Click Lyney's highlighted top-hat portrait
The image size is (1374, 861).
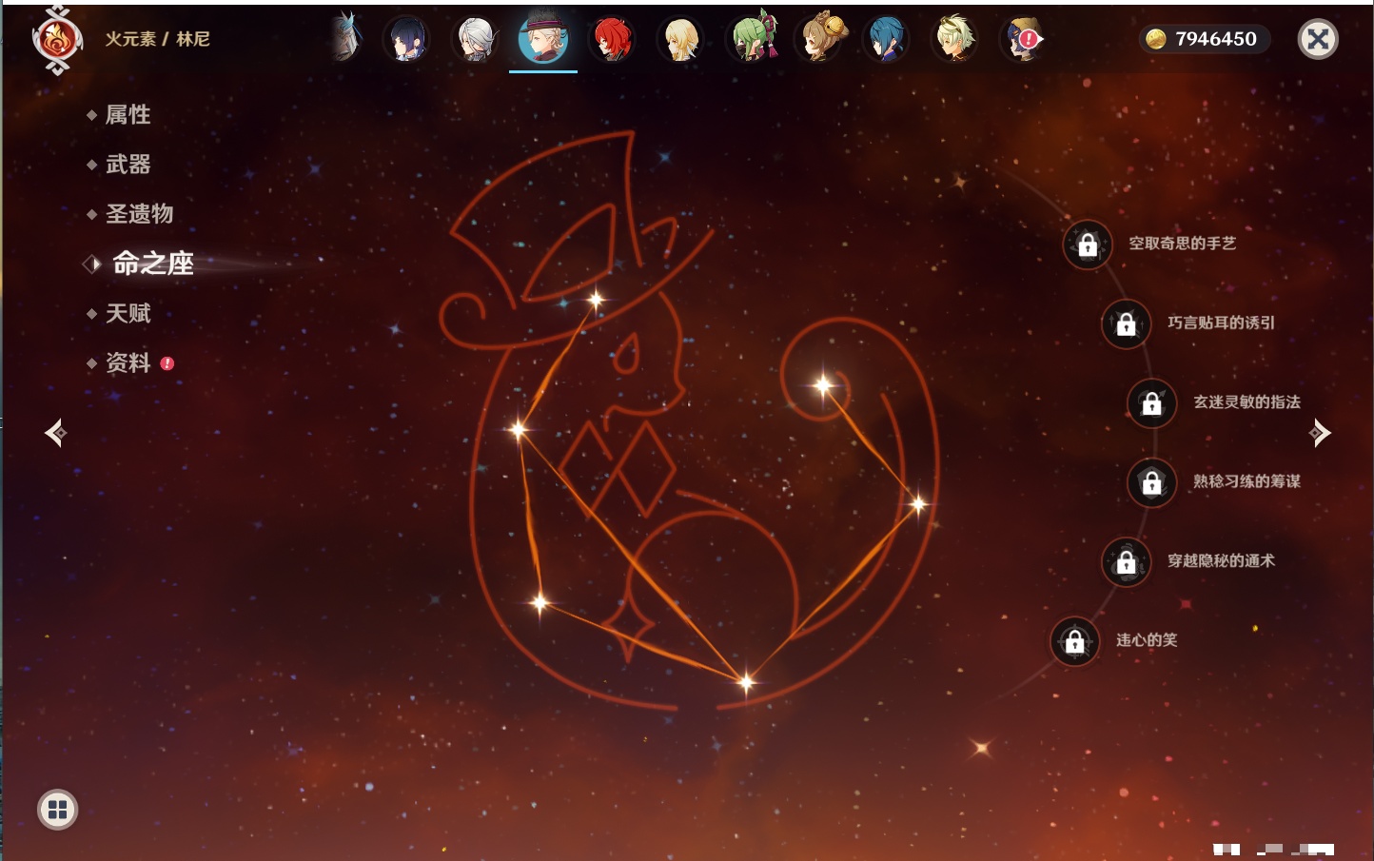pyautogui.click(x=543, y=38)
